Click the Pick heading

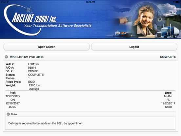click(12, 93)
